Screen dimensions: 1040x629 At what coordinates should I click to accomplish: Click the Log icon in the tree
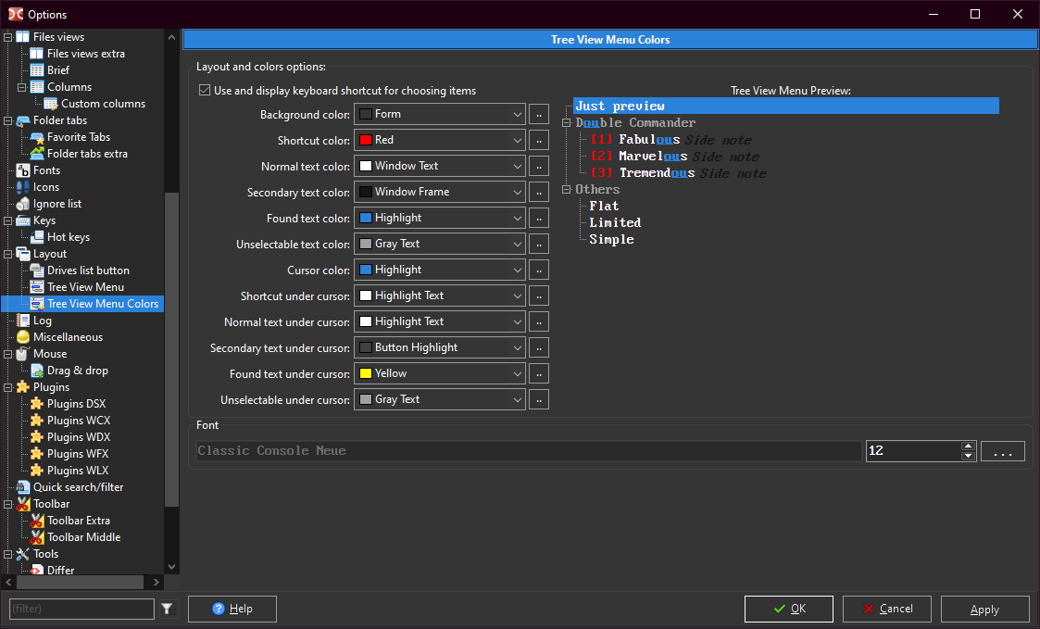[x=23, y=321]
